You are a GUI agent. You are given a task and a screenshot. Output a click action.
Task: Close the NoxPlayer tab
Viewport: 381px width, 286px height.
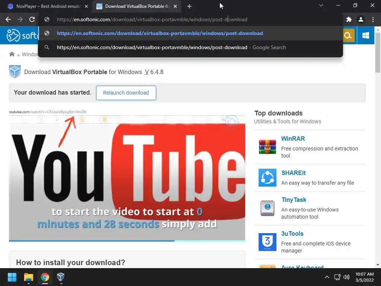(x=86, y=7)
